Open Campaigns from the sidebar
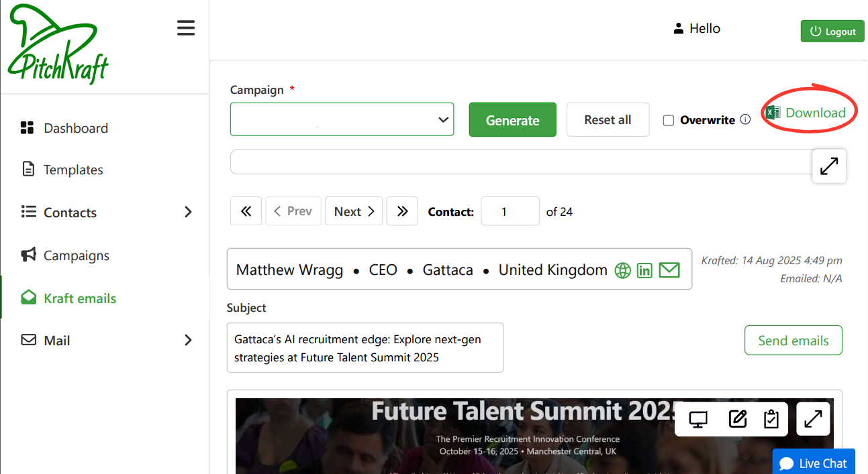This screenshot has height=474, width=868. coord(76,255)
